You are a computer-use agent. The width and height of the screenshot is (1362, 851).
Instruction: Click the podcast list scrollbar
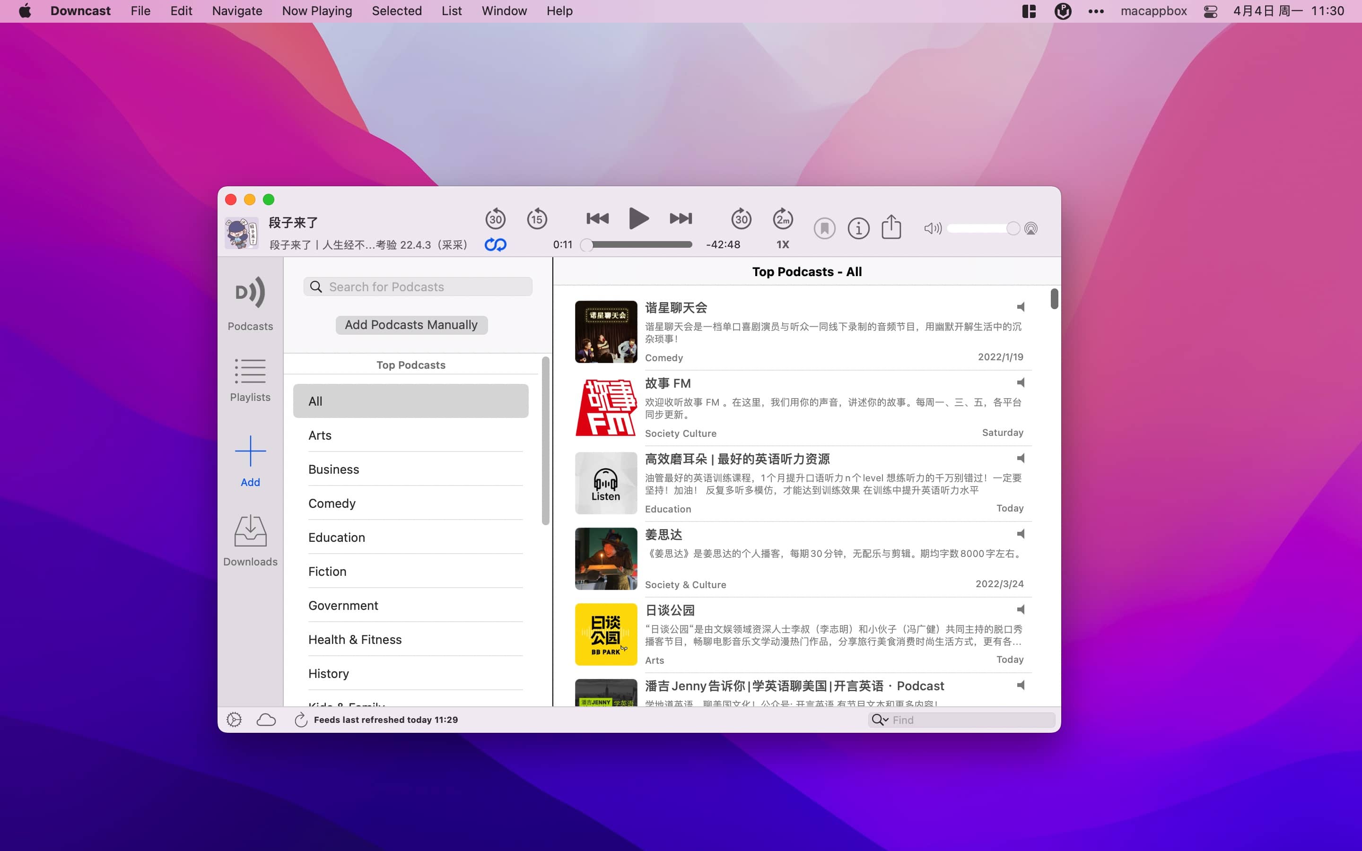tap(1054, 298)
